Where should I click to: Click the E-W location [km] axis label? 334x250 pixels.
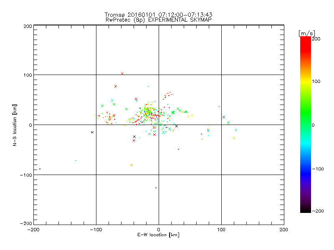[159, 235]
